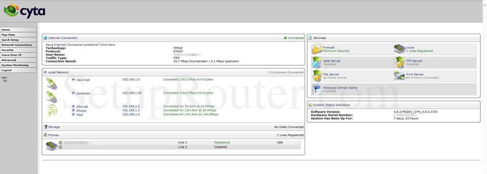Click the Personal Domain Name icon
The image size is (487, 174).
tap(317, 90)
